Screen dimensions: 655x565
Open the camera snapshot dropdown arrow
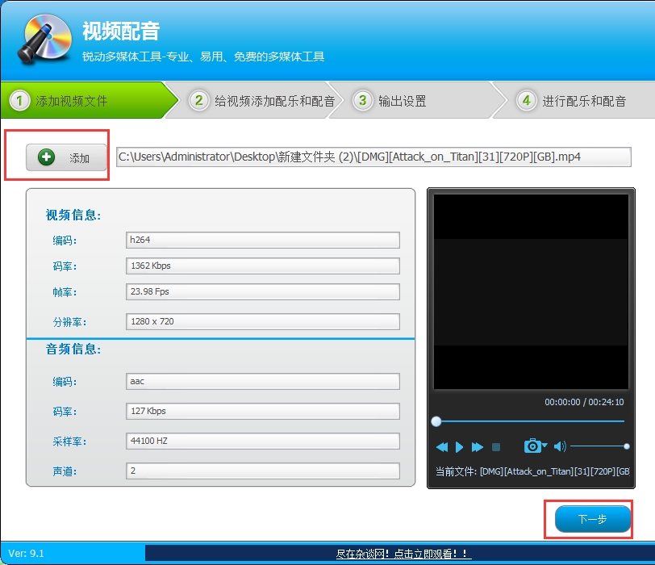point(544,446)
